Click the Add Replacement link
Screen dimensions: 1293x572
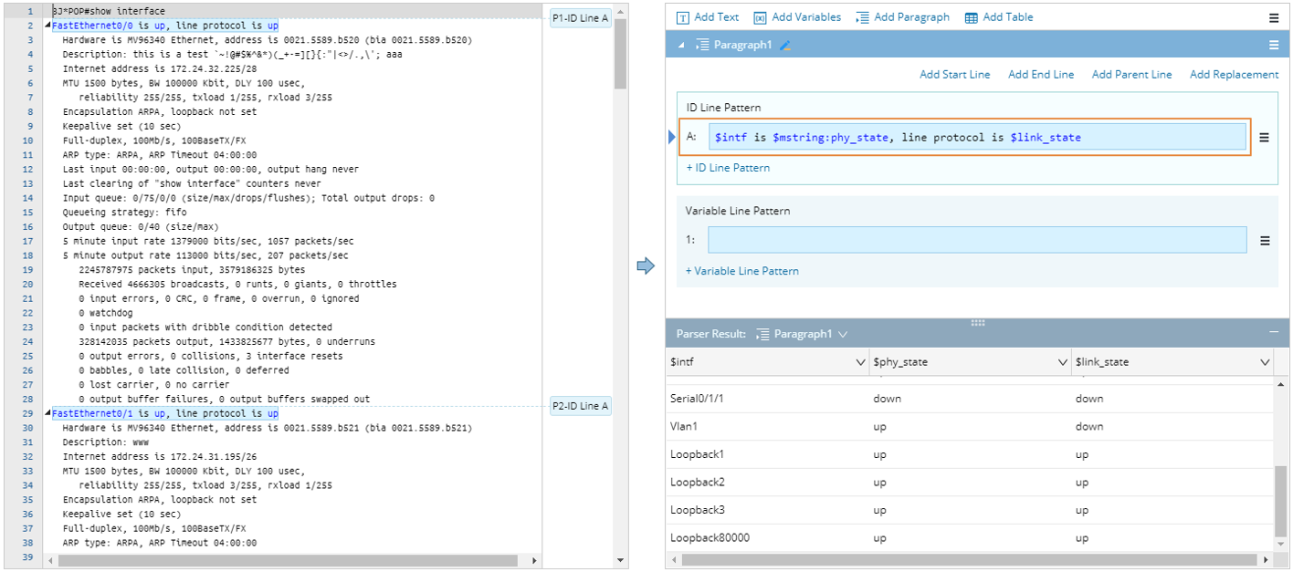click(1234, 75)
